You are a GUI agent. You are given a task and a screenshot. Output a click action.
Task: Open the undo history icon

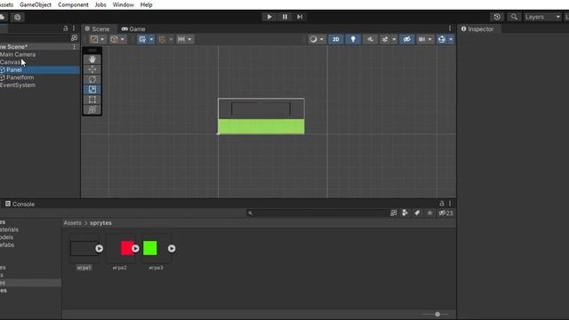(497, 17)
